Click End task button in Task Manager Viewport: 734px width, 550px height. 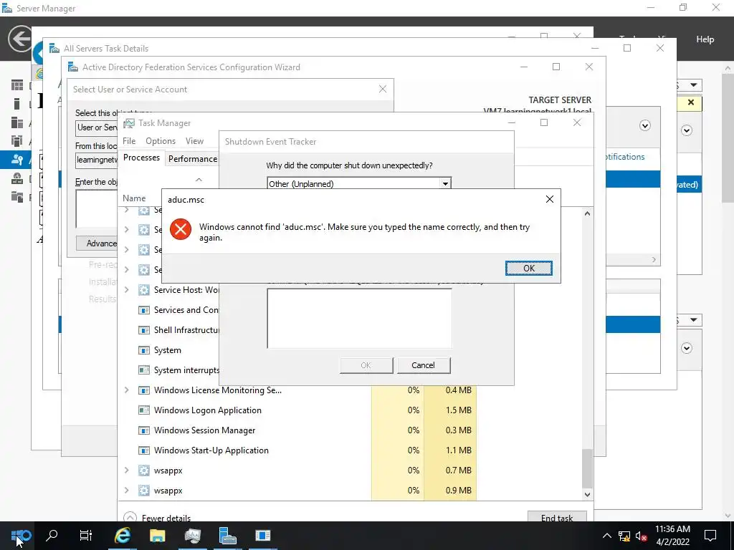point(557,516)
